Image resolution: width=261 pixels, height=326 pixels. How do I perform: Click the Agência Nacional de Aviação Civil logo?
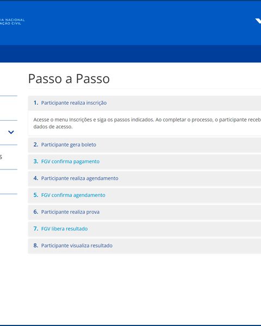(x=12, y=22)
